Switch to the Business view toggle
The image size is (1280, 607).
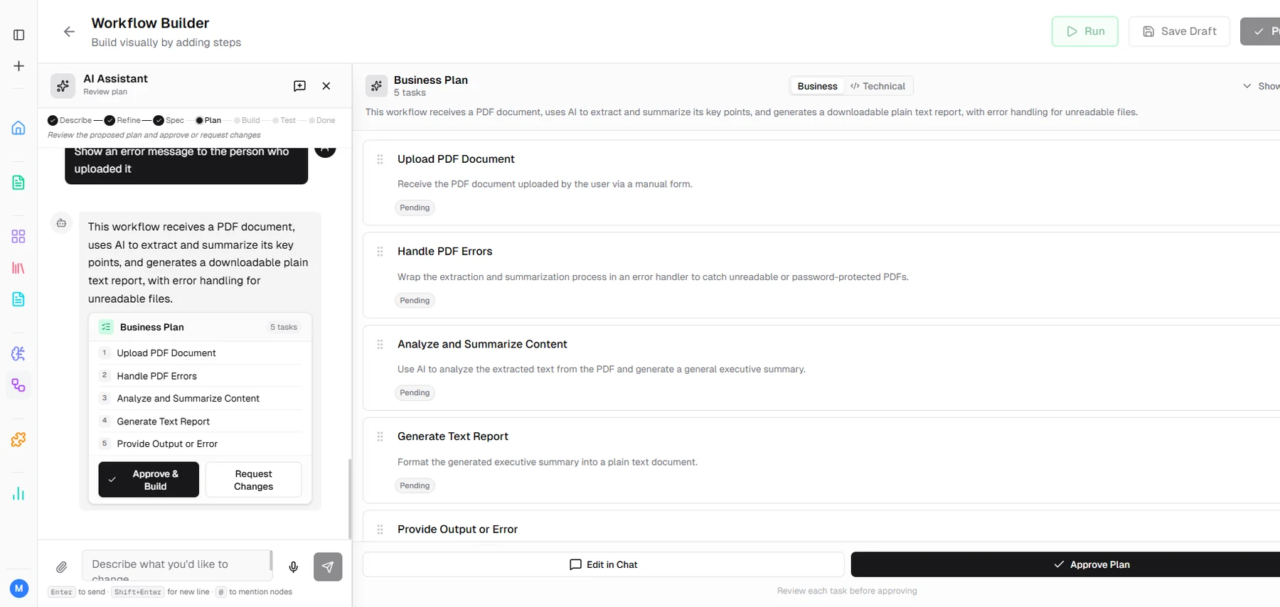pyautogui.click(x=817, y=86)
